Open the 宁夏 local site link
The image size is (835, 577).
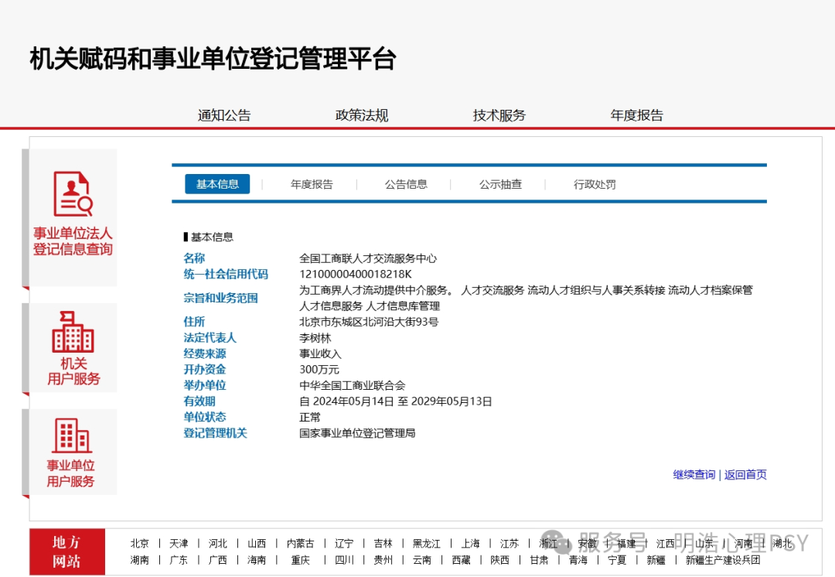pos(617,560)
